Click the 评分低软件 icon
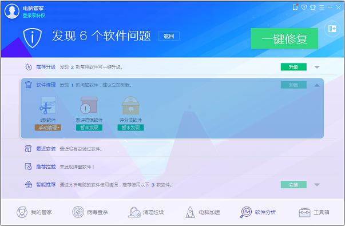 pos(130,105)
